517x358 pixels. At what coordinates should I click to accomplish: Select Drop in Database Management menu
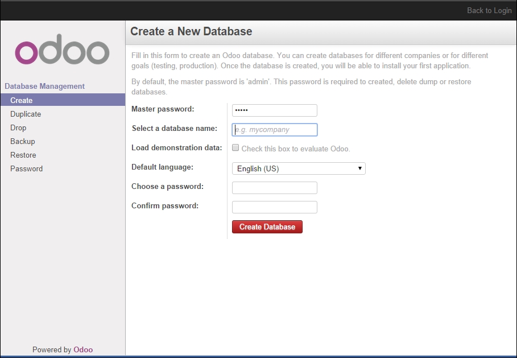(x=18, y=127)
